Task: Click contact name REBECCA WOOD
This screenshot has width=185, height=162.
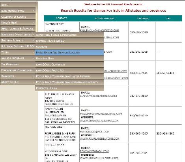Action: 55,145
